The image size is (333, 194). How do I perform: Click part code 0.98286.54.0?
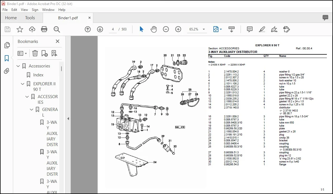tap(231, 164)
